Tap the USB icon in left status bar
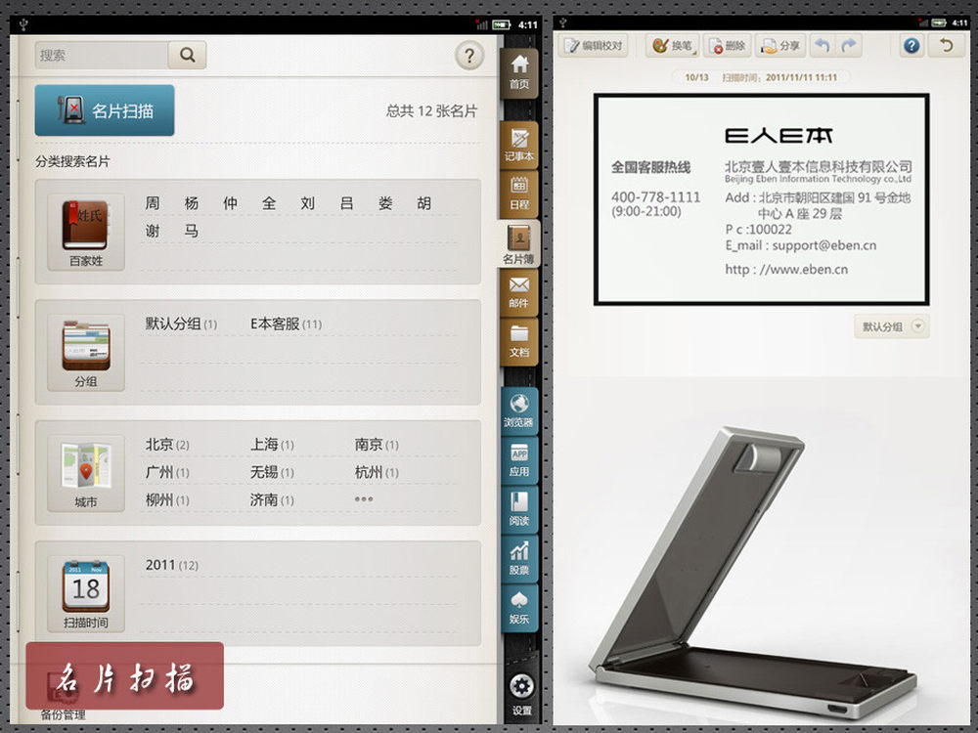This screenshot has height=733, width=978. pos(23,25)
